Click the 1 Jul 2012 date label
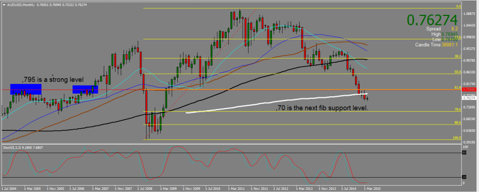 coord(281,188)
